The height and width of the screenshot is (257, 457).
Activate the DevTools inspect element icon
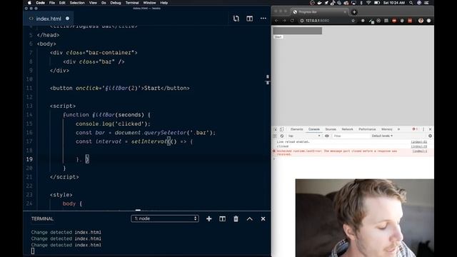tap(276, 129)
